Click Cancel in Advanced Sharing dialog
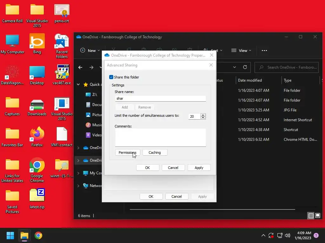This screenshot has width=325, height=243. point(173,168)
